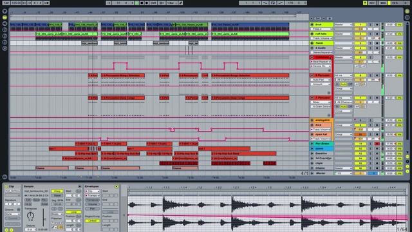Click the Linked button in Envelopes box

coord(92,221)
